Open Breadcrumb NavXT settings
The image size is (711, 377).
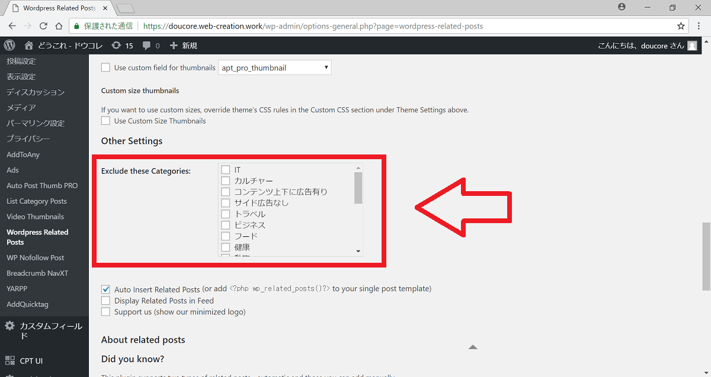[37, 273]
